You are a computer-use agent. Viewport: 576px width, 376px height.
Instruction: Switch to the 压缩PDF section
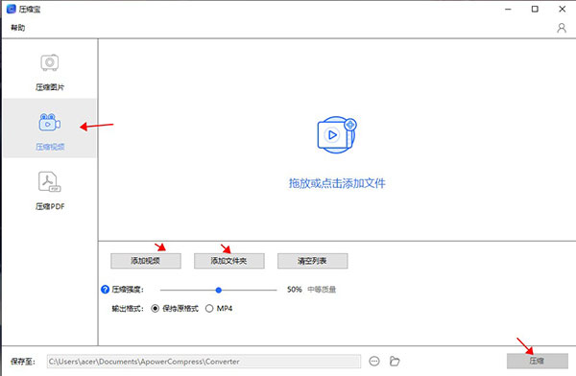tap(50, 191)
